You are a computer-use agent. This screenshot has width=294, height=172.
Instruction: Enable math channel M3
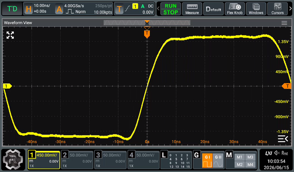click(x=250, y=157)
